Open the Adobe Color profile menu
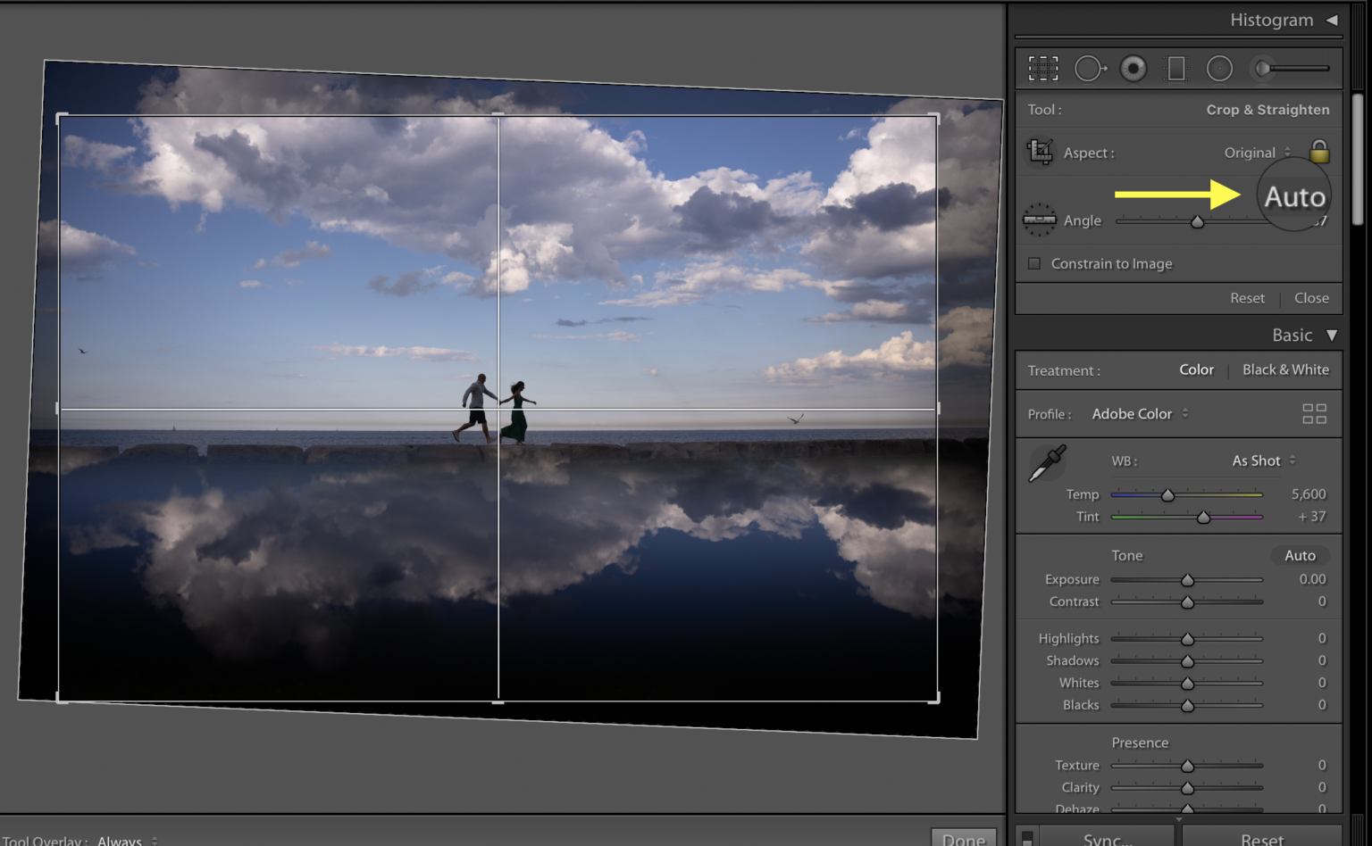This screenshot has width=1372, height=846. [1138, 413]
